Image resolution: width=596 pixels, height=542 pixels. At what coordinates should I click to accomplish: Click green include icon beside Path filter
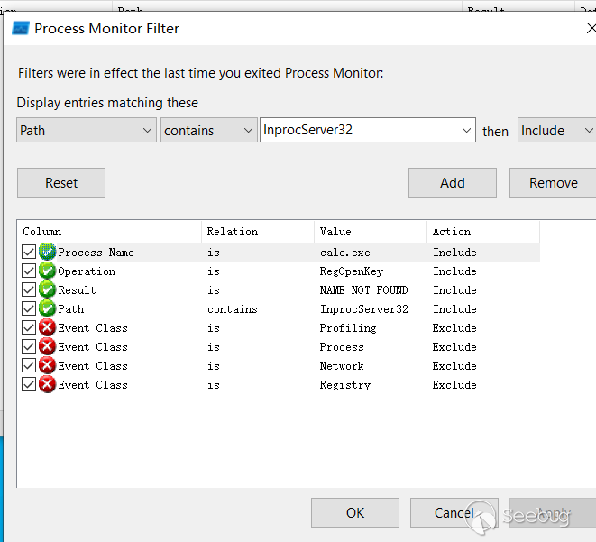48,309
